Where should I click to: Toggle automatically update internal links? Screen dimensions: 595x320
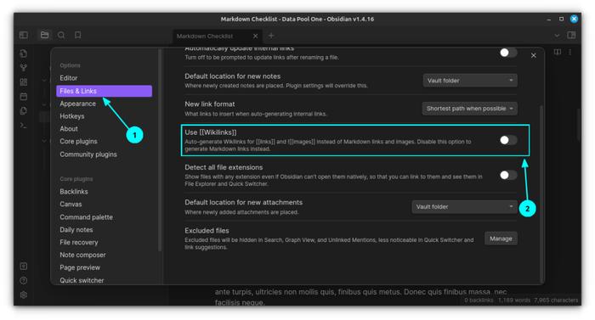click(508, 53)
